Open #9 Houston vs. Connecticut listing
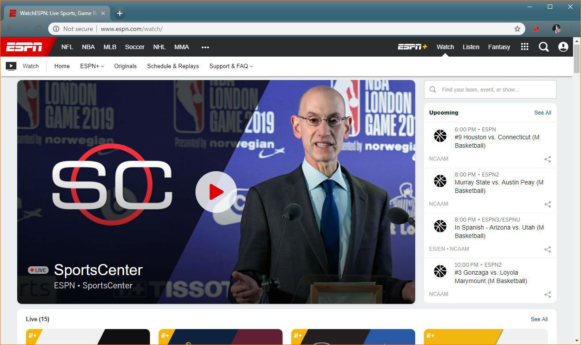 tap(497, 142)
